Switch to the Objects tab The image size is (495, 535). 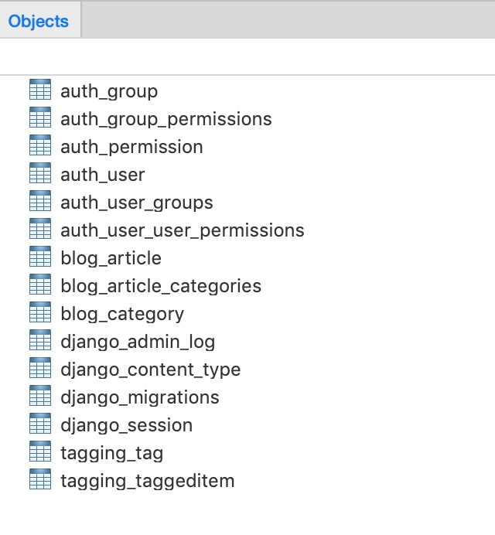click(39, 21)
